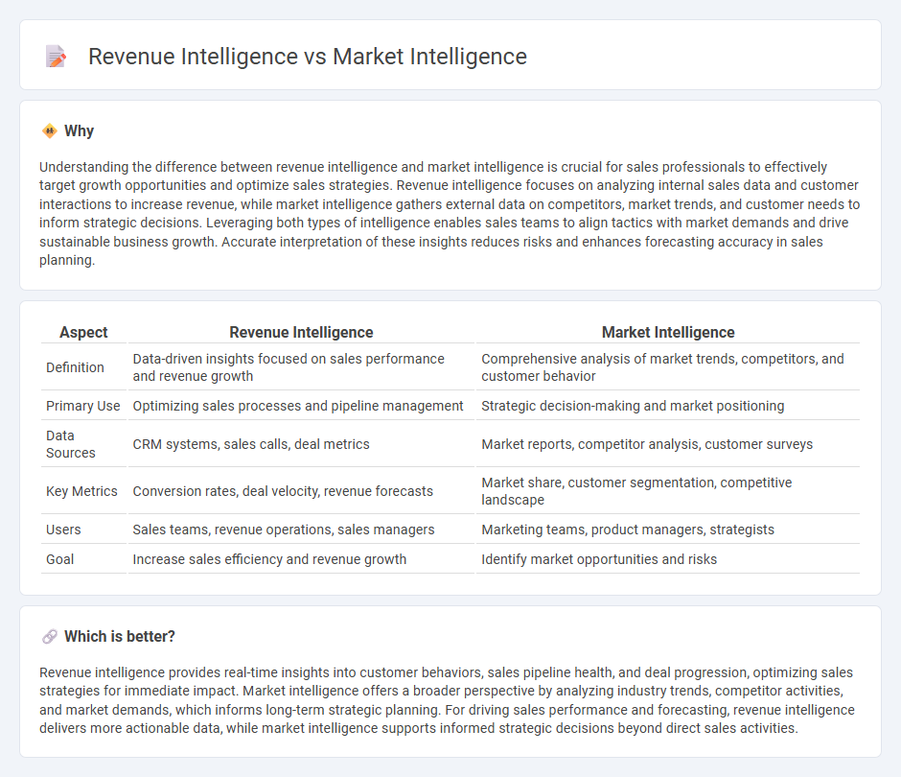Click cell 'Identify market opportunities and risks'

(x=668, y=559)
